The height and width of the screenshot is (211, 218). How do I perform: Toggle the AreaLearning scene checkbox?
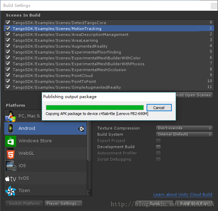(x=8, y=40)
